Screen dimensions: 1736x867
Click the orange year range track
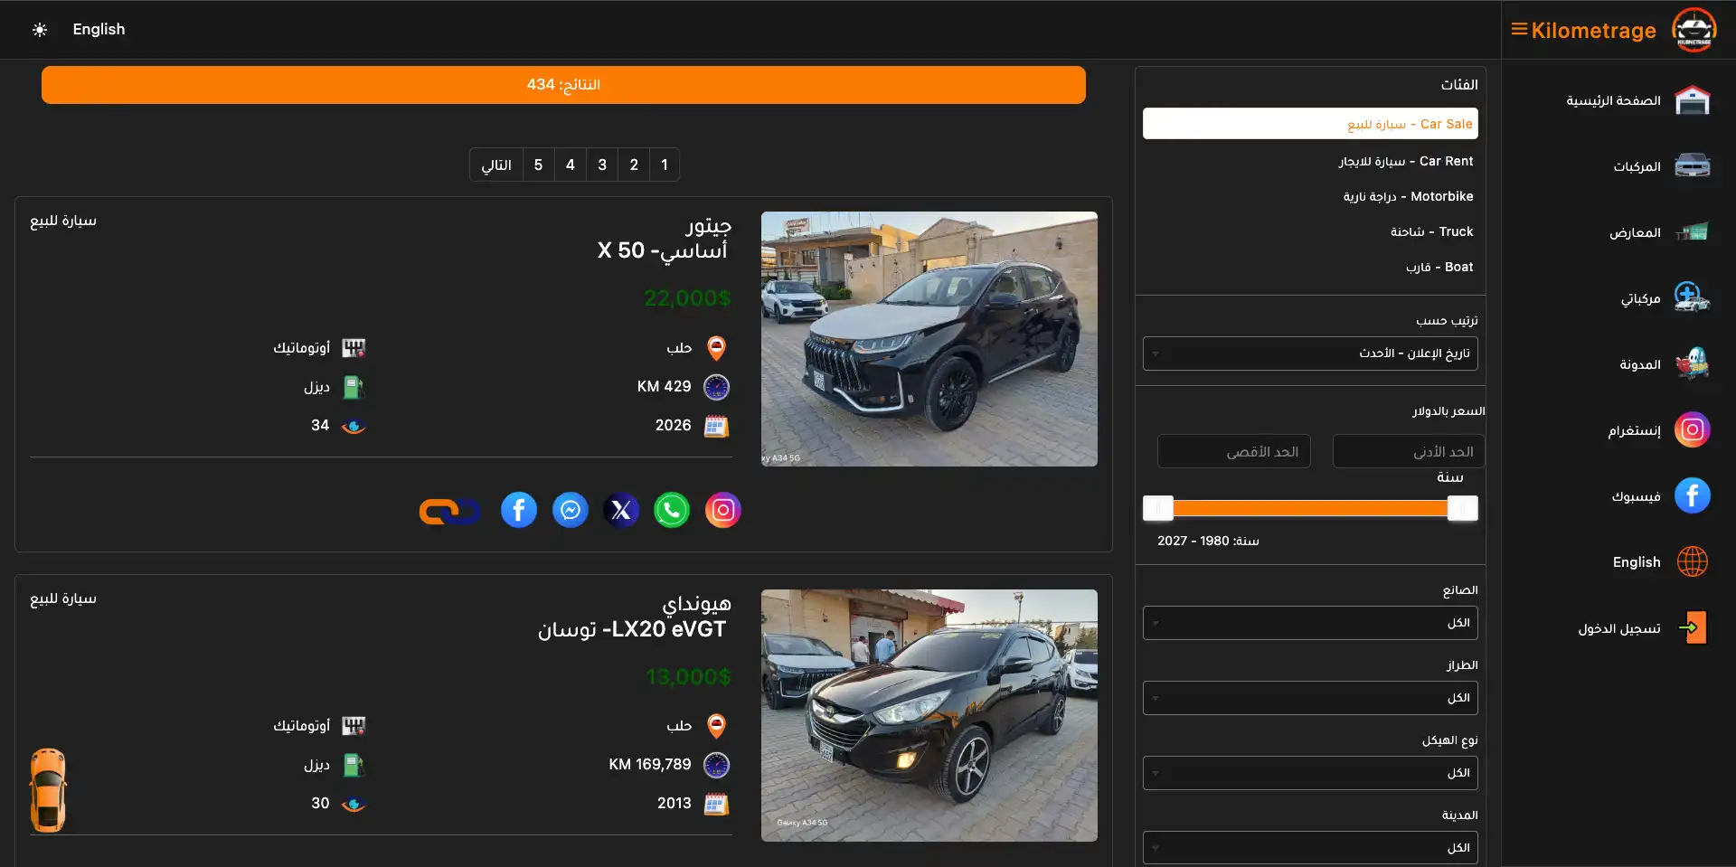pyautogui.click(x=1310, y=508)
